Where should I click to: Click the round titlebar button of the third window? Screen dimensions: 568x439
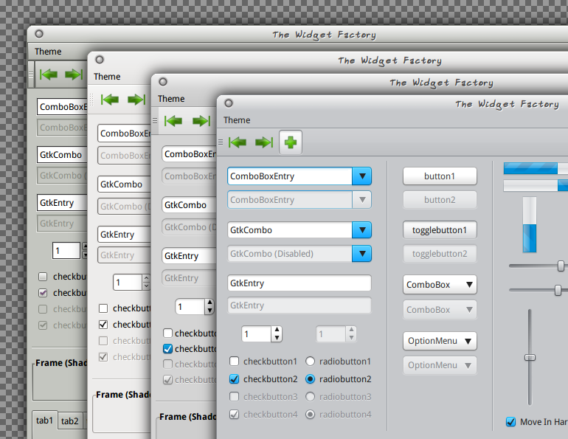[163, 81]
